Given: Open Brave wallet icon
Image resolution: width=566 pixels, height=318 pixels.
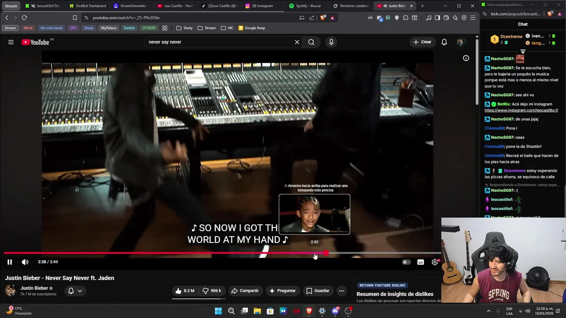Looking at the screenshot, I should tap(446, 18).
